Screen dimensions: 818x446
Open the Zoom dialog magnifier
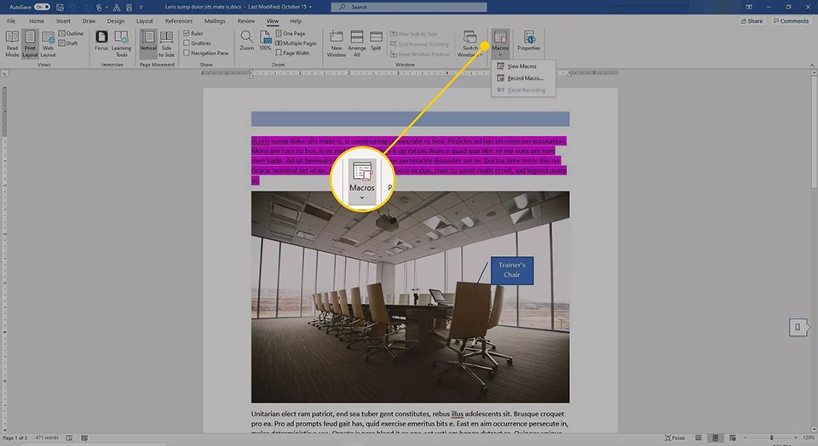click(247, 41)
